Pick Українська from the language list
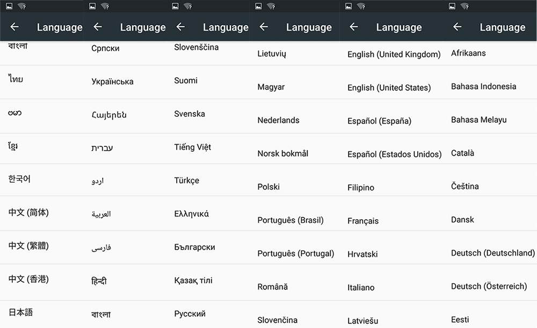Viewport: 537px width, 328px height. pos(112,82)
